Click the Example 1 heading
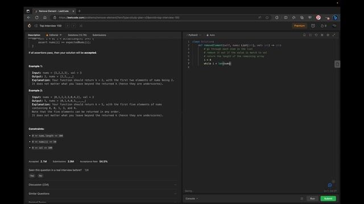Image resolution: width=364 pixels, height=204 pixels. coord(36,66)
